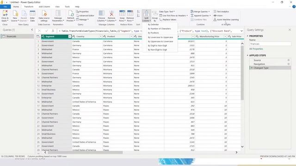Open the Manage query dropdown

click(x=82, y=19)
